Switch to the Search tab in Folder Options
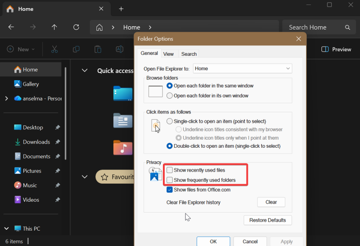Image resolution: width=360 pixels, height=246 pixels. [189, 54]
